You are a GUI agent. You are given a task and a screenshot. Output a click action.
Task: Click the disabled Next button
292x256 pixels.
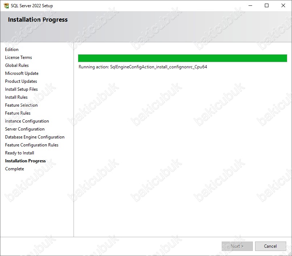[237, 246]
